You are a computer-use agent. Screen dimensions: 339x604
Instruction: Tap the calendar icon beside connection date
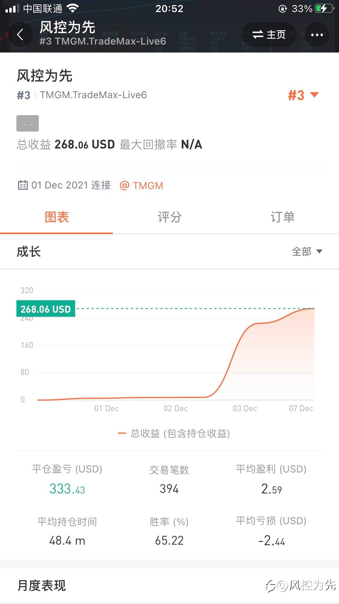[x=23, y=185]
